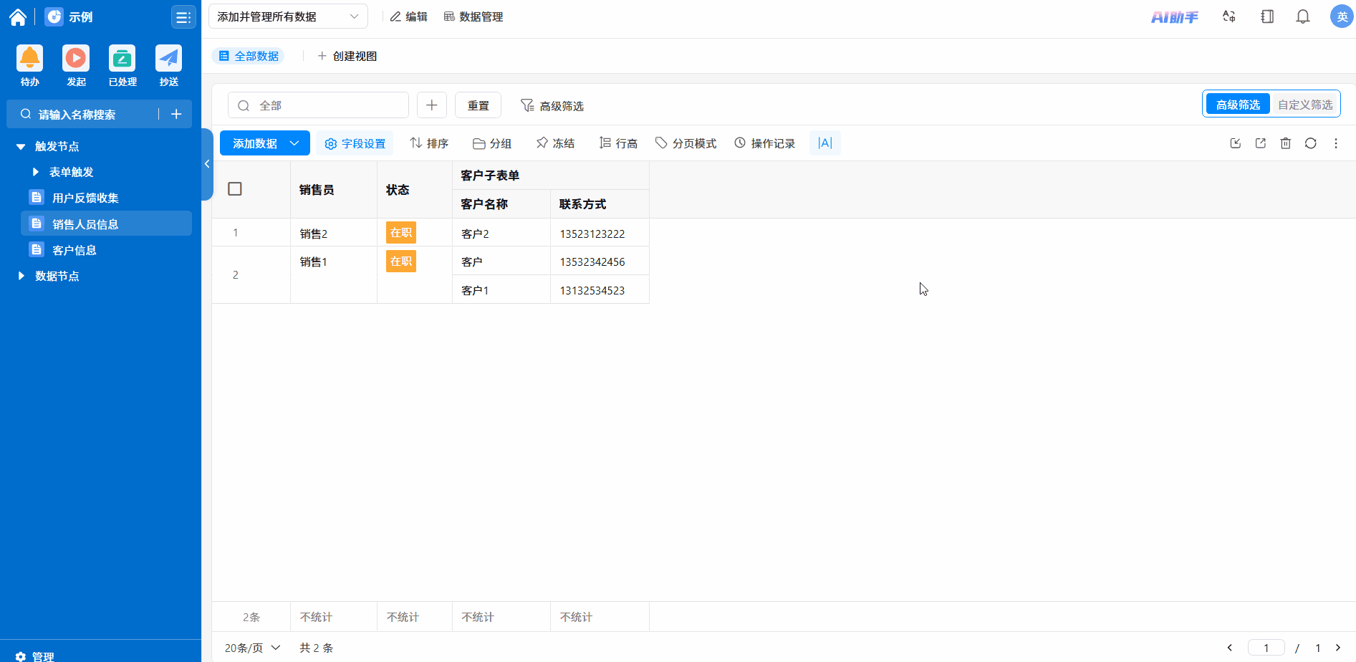Viewport: 1356px width, 662px height.
Task: Open 状态 summary 不统计 dropdown
Action: coord(403,617)
